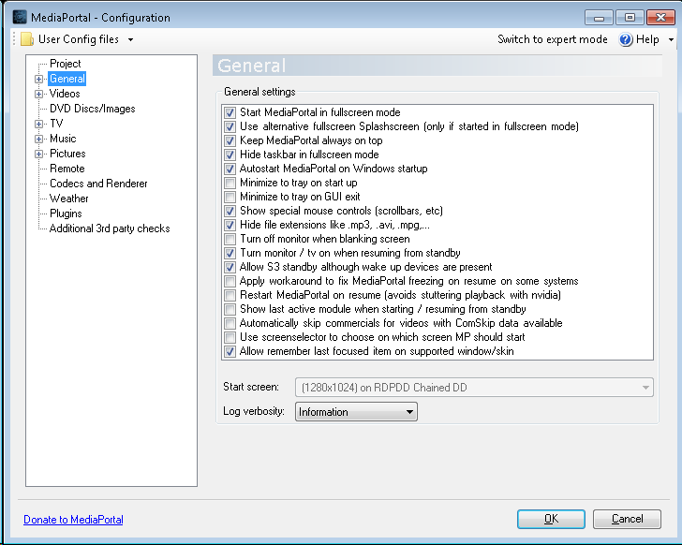Click the Start screen label
The width and height of the screenshot is (682, 545).
[x=251, y=387]
